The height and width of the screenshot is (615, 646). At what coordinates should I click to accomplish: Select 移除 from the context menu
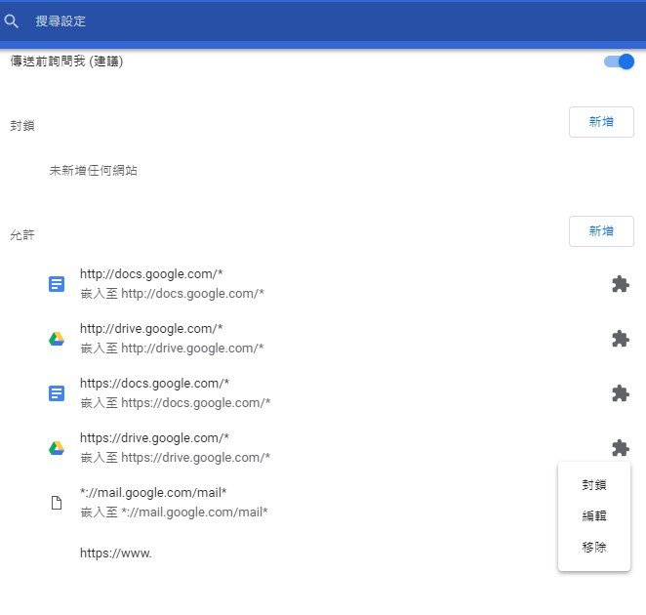(x=594, y=548)
